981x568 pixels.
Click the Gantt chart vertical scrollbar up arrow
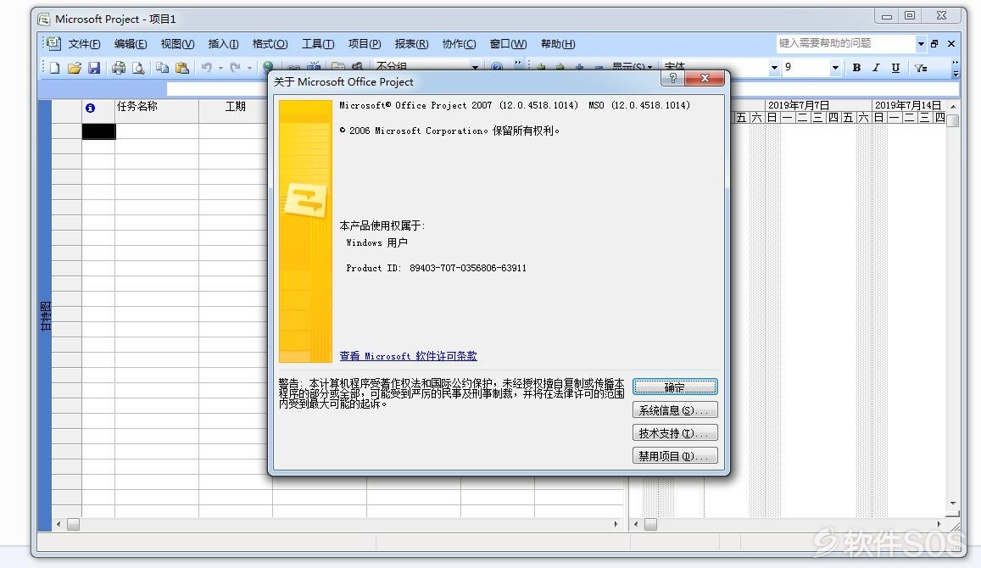click(953, 106)
